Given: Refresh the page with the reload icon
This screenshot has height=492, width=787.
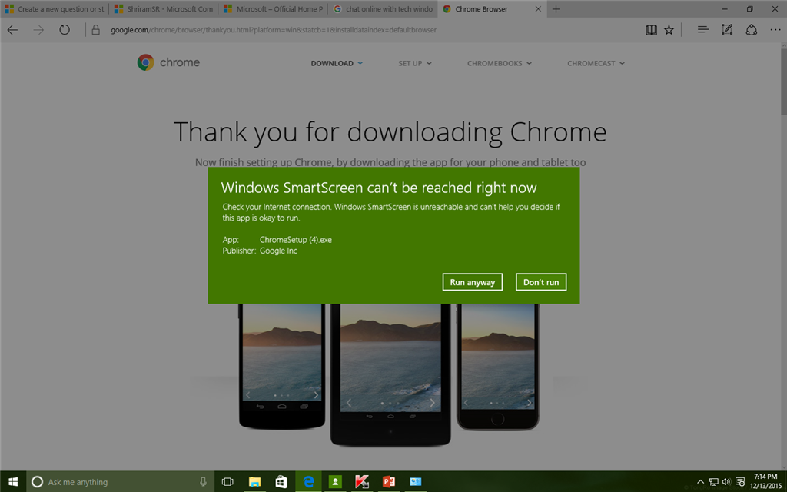Looking at the screenshot, I should [65, 30].
